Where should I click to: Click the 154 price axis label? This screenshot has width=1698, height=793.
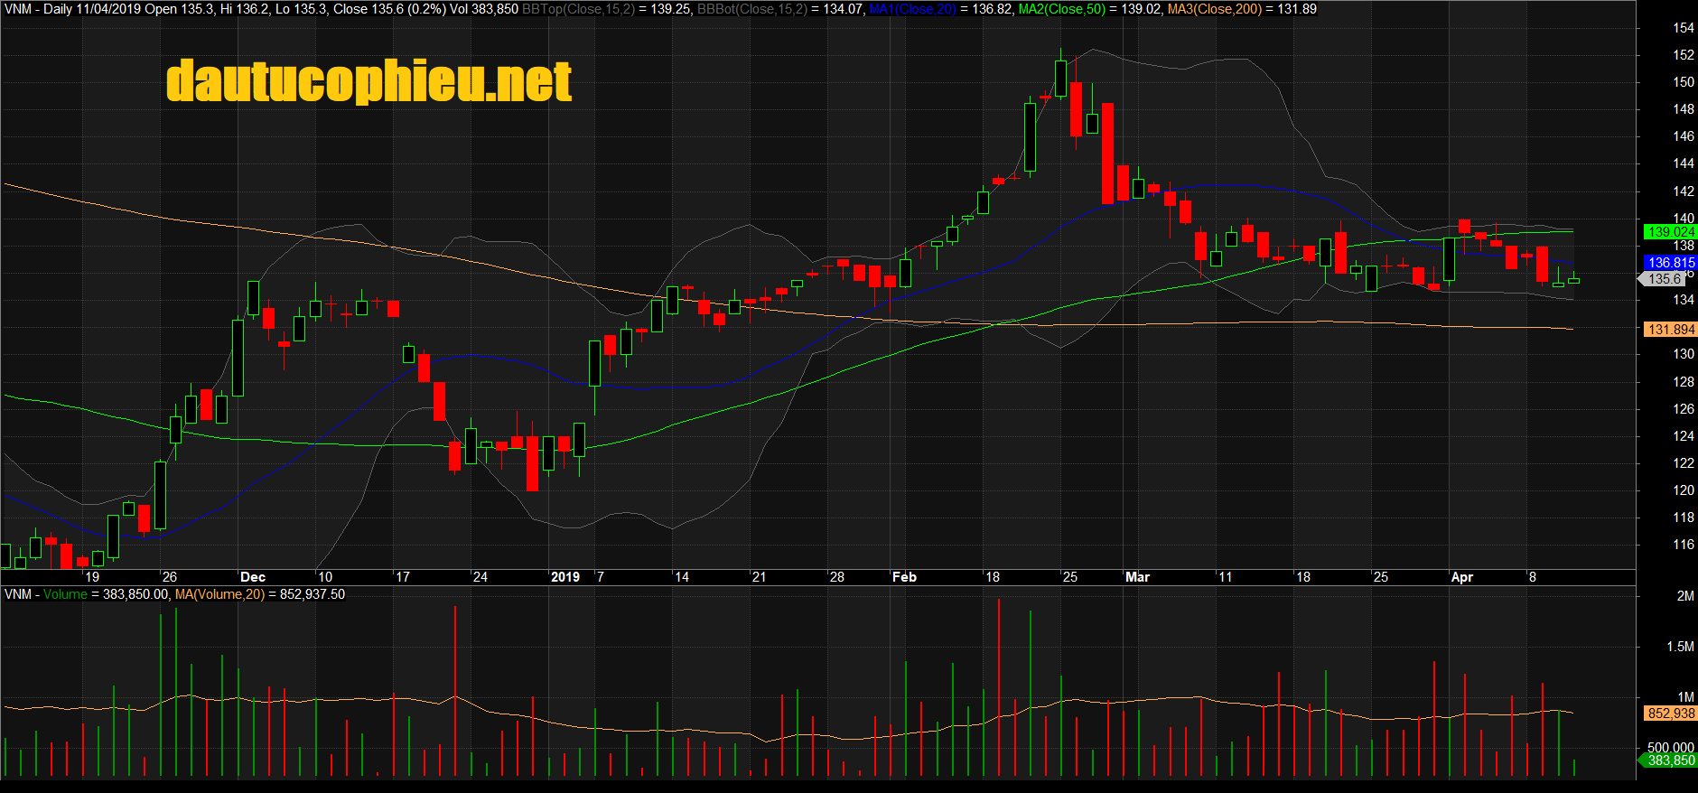point(1684,28)
